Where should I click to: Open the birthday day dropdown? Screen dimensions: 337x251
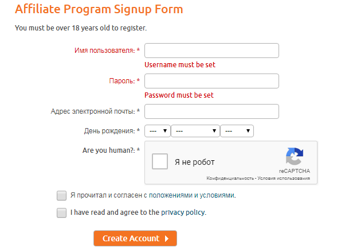158,131
